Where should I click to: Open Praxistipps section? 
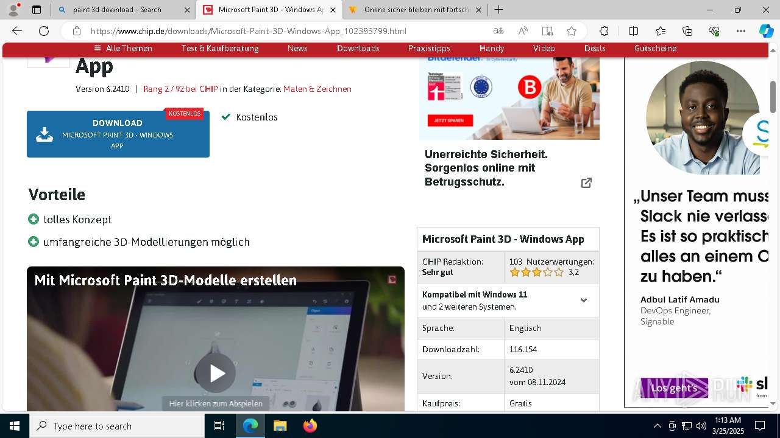click(429, 48)
